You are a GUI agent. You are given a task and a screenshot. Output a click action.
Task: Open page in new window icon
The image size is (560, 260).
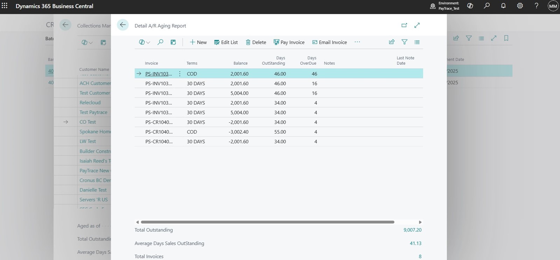404,25
